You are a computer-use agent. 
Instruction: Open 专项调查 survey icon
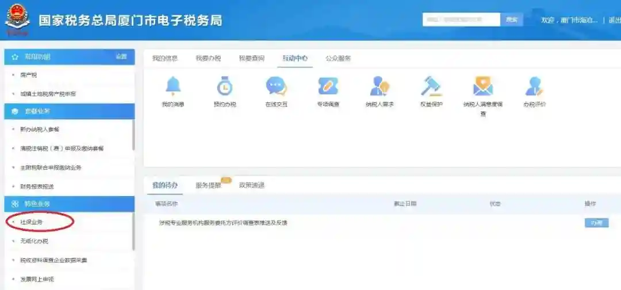pyautogui.click(x=328, y=86)
